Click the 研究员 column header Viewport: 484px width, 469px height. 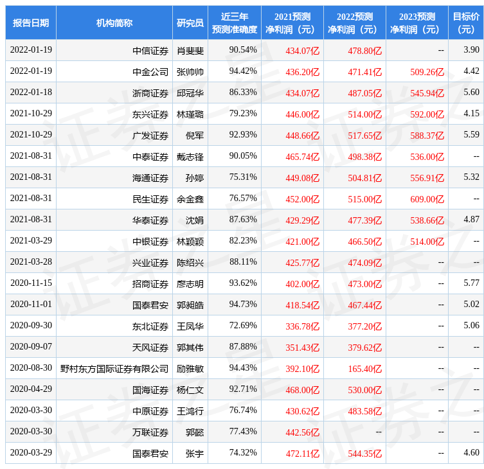pos(190,23)
